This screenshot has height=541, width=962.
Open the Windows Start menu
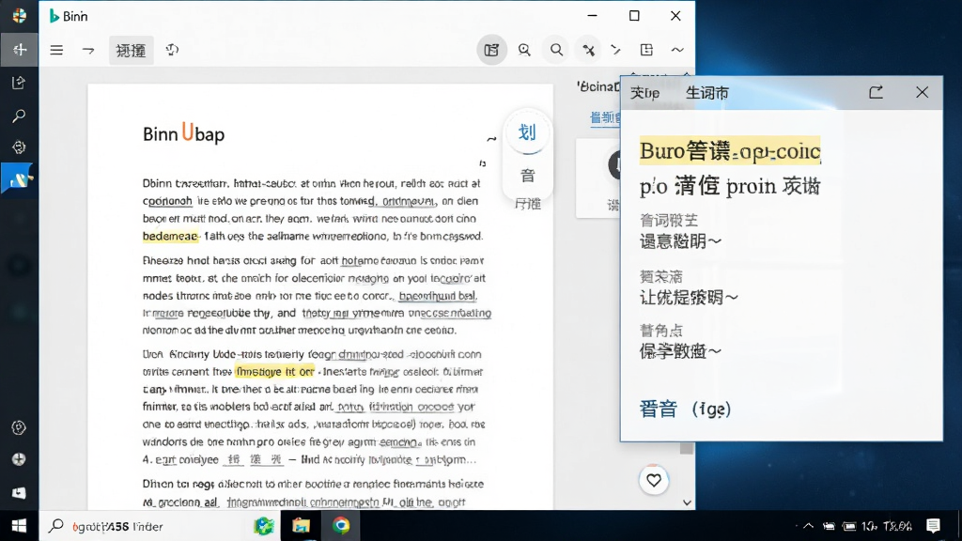[20, 526]
